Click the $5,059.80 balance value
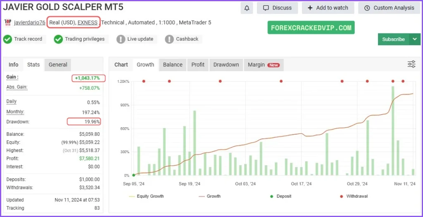This screenshot has height=217, width=423. click(x=89, y=134)
